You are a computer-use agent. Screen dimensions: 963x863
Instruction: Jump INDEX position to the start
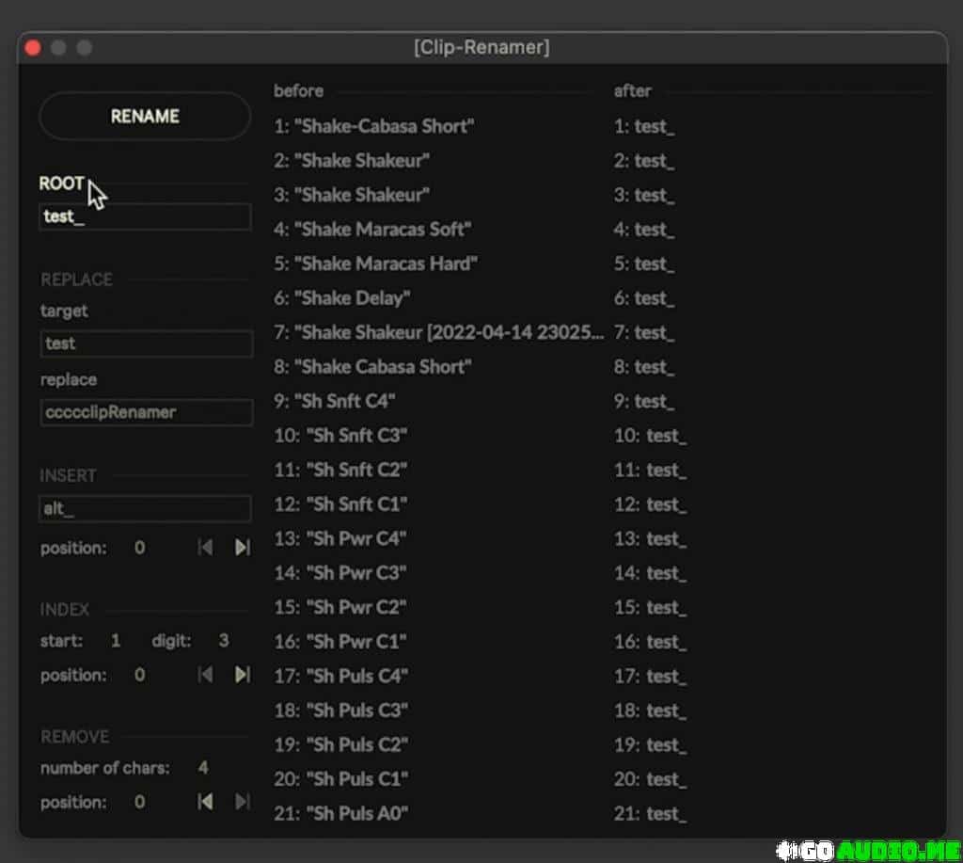click(x=205, y=675)
